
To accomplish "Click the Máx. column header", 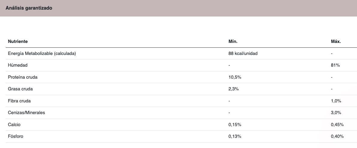I will [x=336, y=42].
